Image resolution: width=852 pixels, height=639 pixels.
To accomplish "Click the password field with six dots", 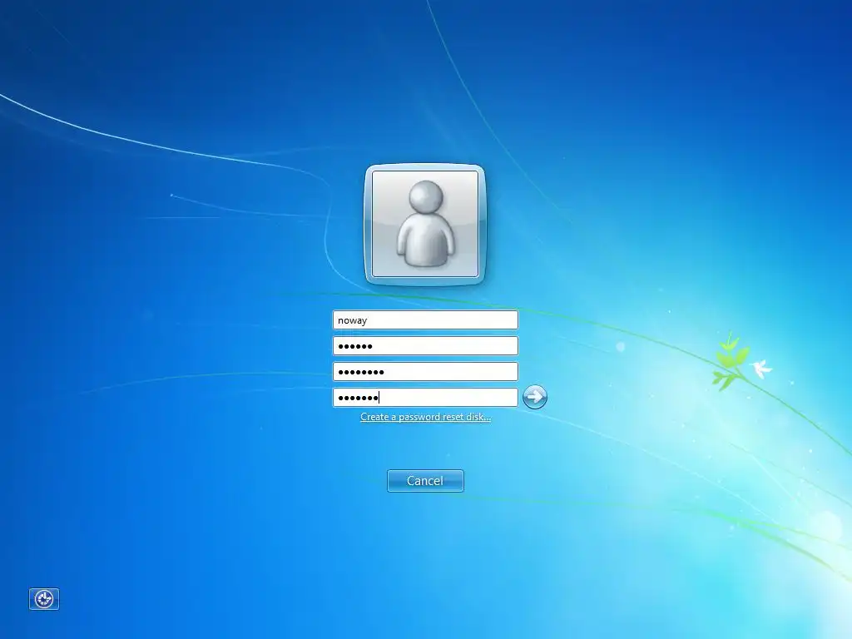I will coord(425,345).
